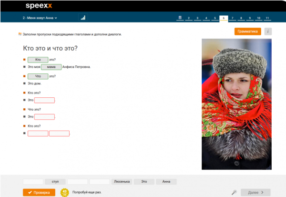Click the Проверка check button
286x197 pixels.
[x=39, y=192]
